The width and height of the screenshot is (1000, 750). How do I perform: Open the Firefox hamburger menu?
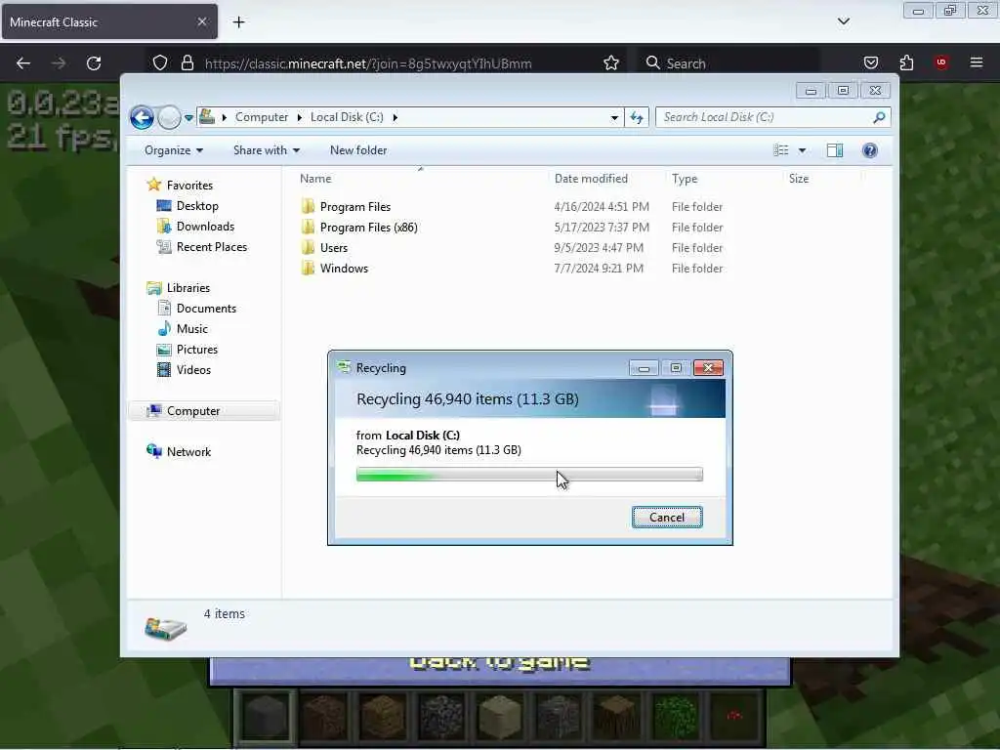[977, 62]
